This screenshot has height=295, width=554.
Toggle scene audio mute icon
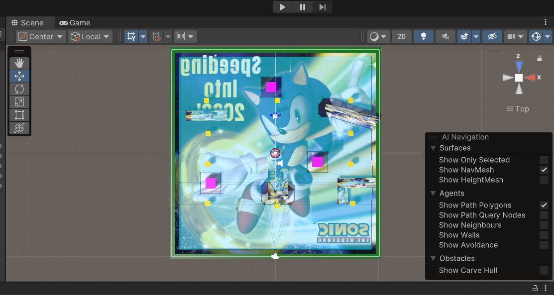point(445,36)
